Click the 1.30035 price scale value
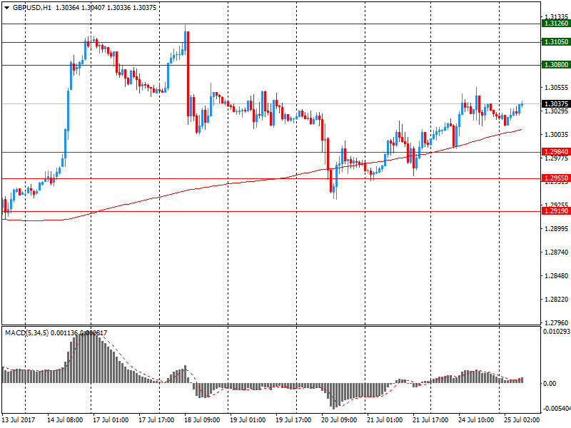Screen dimensions: 571x428 point(557,135)
